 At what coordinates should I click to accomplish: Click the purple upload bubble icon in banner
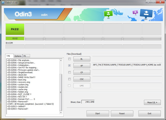click(135, 12)
